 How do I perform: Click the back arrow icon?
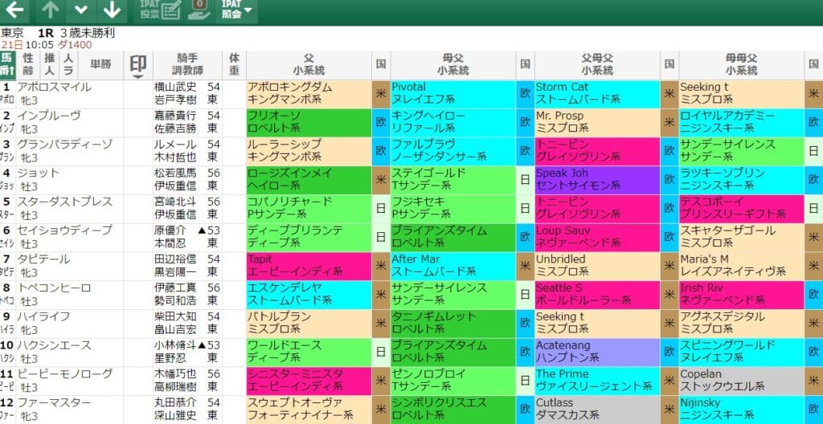point(14,10)
